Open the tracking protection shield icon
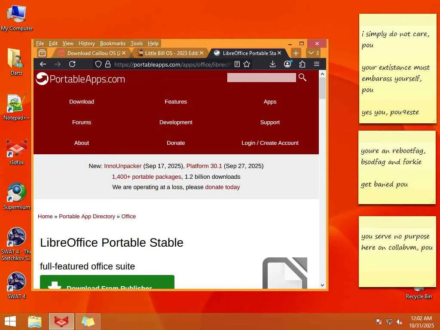440x330 pixels. point(98,64)
